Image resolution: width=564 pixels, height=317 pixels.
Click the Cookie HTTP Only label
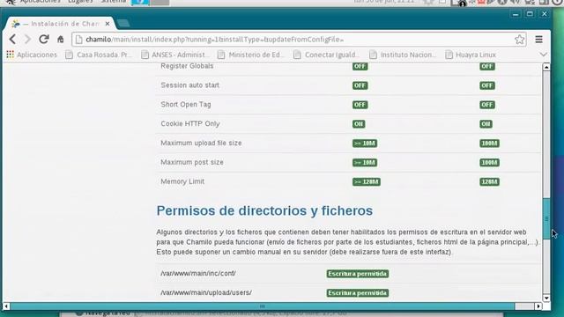tap(190, 123)
